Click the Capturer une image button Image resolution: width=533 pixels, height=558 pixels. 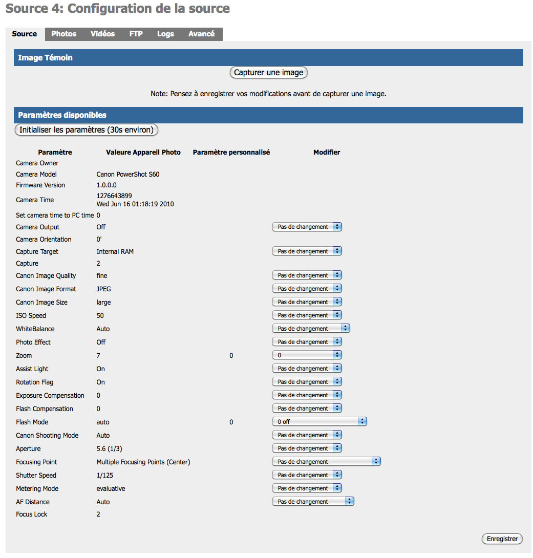coord(268,73)
